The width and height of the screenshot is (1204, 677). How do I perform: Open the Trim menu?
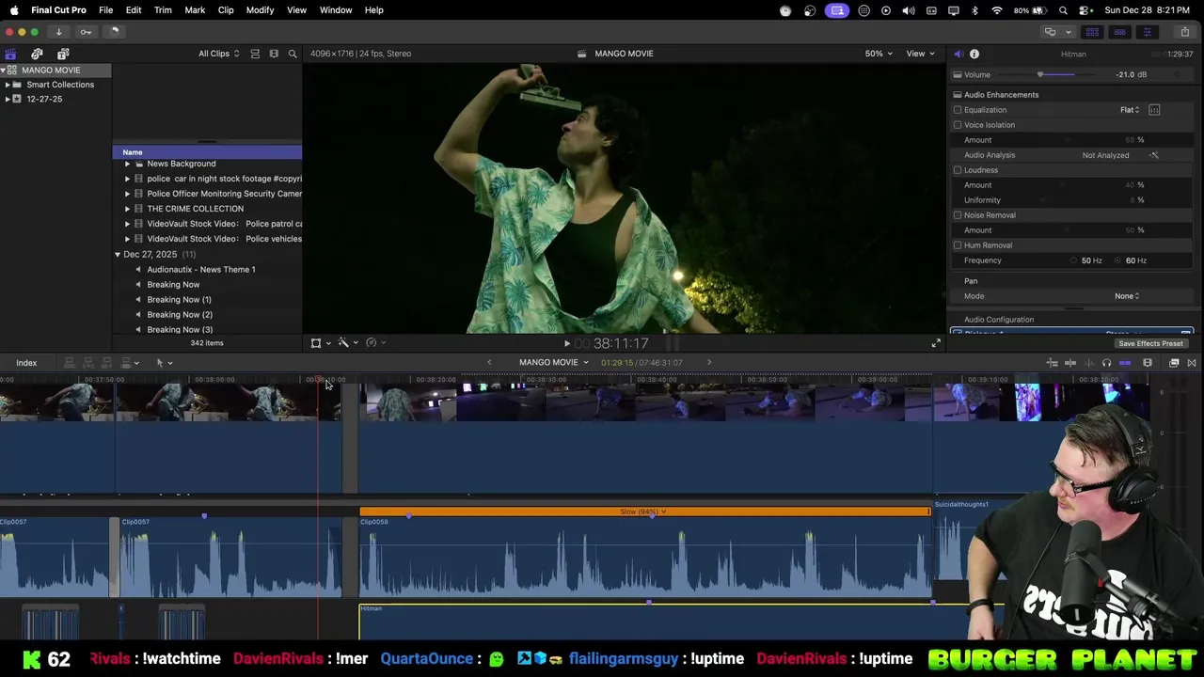[x=163, y=10]
